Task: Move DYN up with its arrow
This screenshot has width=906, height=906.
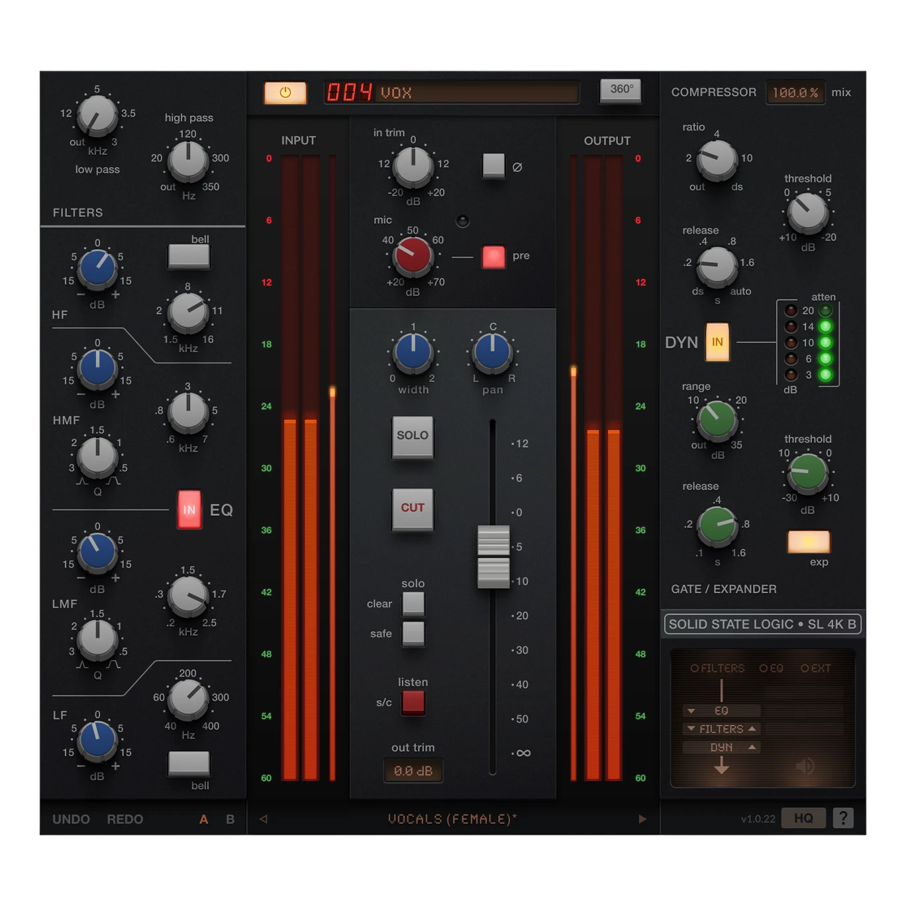Action: [752, 747]
